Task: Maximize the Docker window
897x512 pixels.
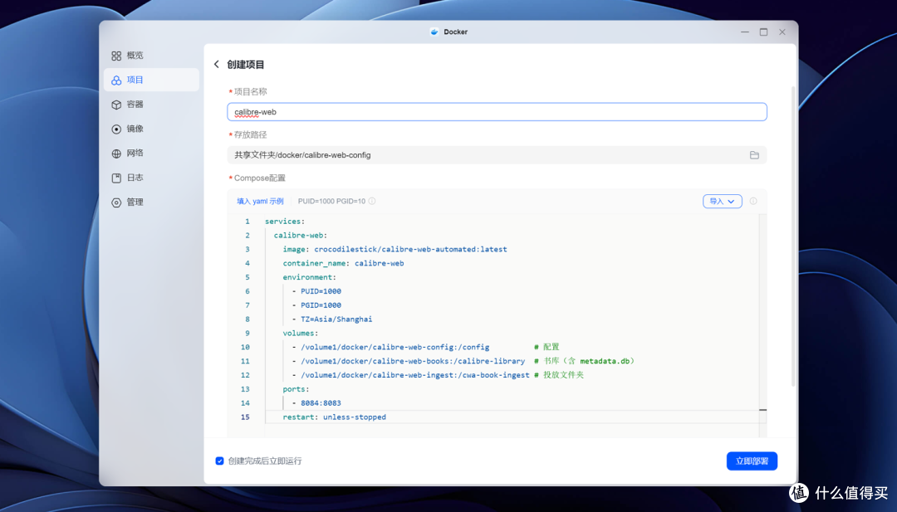Action: click(x=763, y=32)
